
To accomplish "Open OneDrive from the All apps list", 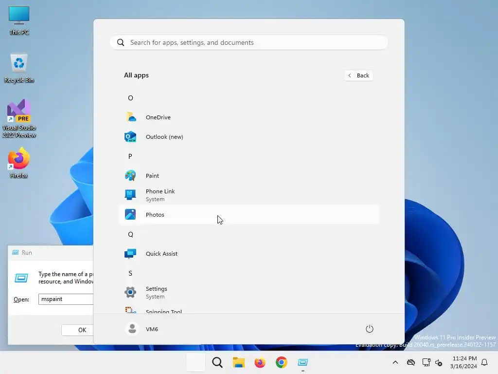I will tap(249, 117).
